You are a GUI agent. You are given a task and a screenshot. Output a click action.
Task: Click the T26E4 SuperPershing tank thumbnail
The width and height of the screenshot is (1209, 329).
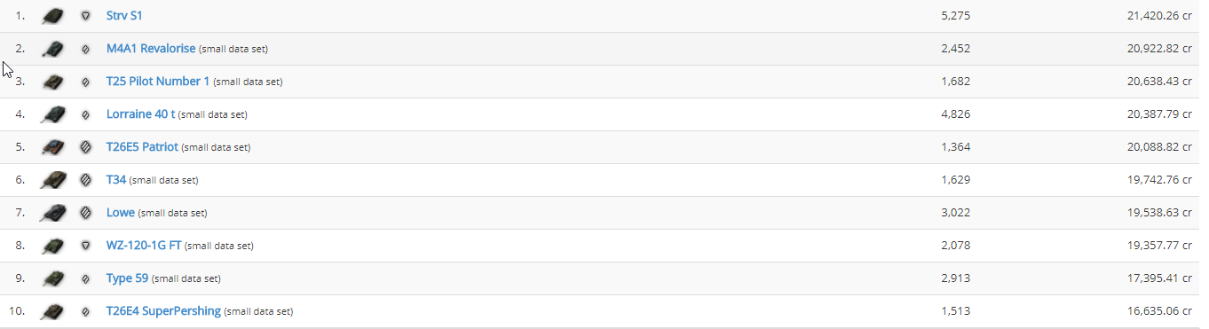coord(54,311)
